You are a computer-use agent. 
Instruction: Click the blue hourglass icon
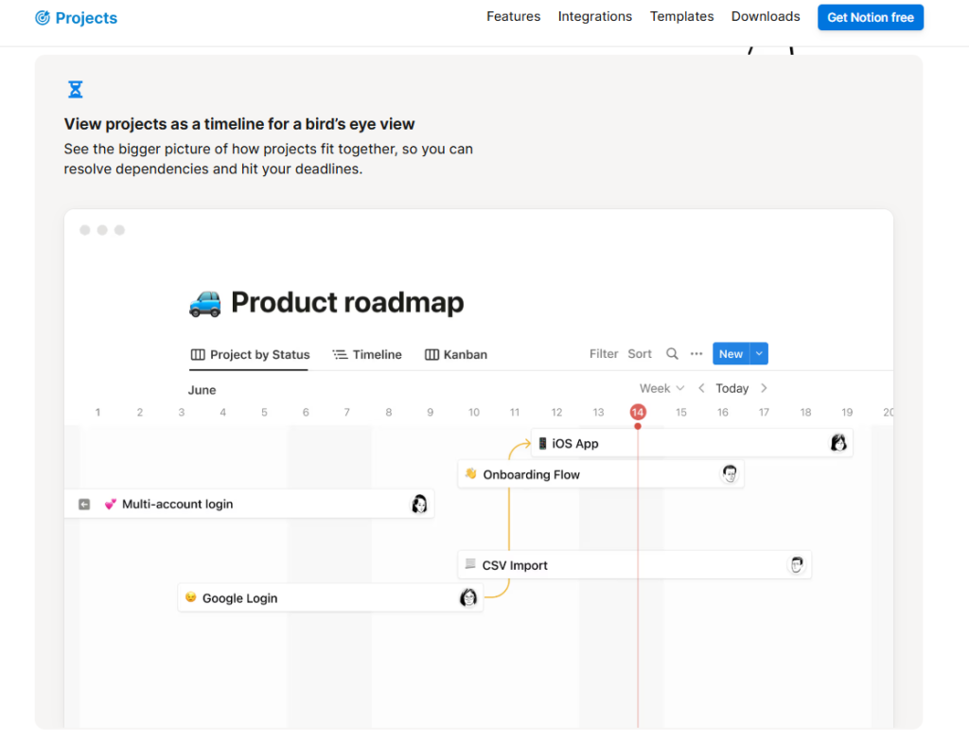coord(76,90)
